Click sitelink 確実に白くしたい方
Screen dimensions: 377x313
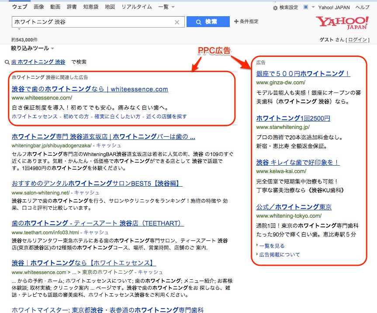pos(118,116)
